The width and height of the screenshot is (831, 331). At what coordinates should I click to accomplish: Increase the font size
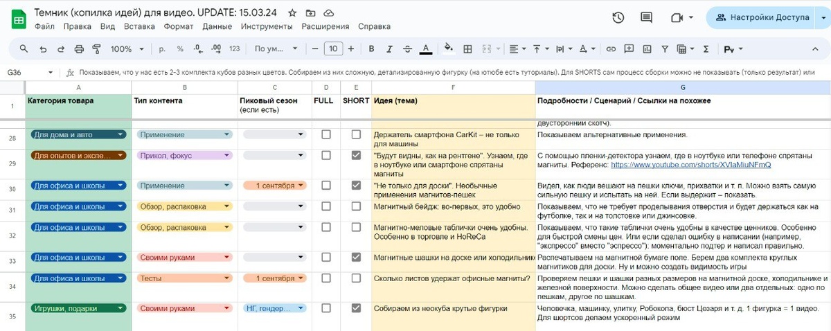point(351,49)
